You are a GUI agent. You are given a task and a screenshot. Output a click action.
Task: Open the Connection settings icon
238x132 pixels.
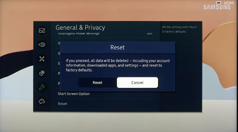42,59
